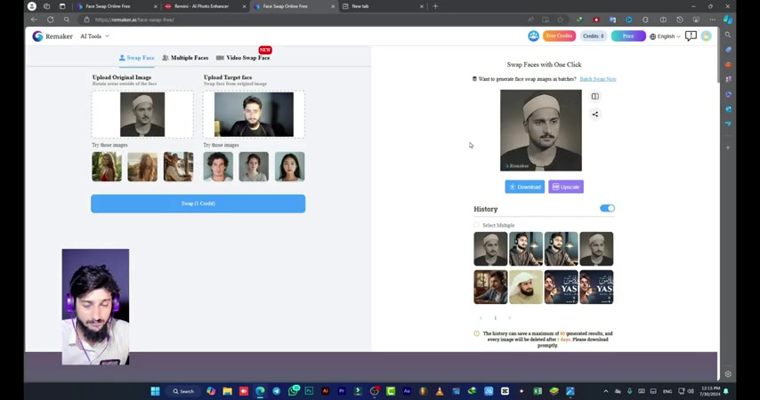Reload the page with the refresh icon
Viewport: 760px width, 400px height.
pos(51,20)
